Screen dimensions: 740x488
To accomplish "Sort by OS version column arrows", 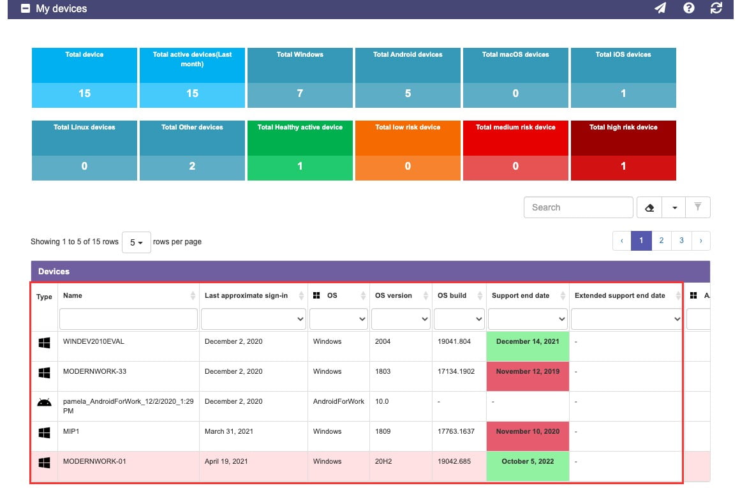I will click(426, 295).
